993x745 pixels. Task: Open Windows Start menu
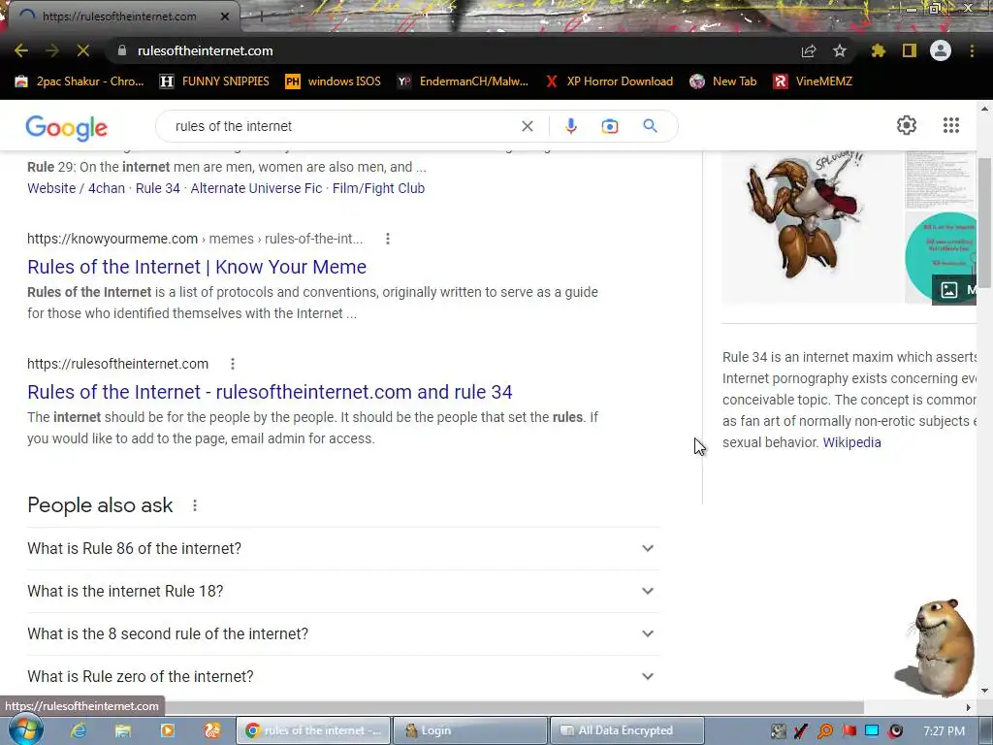tap(24, 729)
